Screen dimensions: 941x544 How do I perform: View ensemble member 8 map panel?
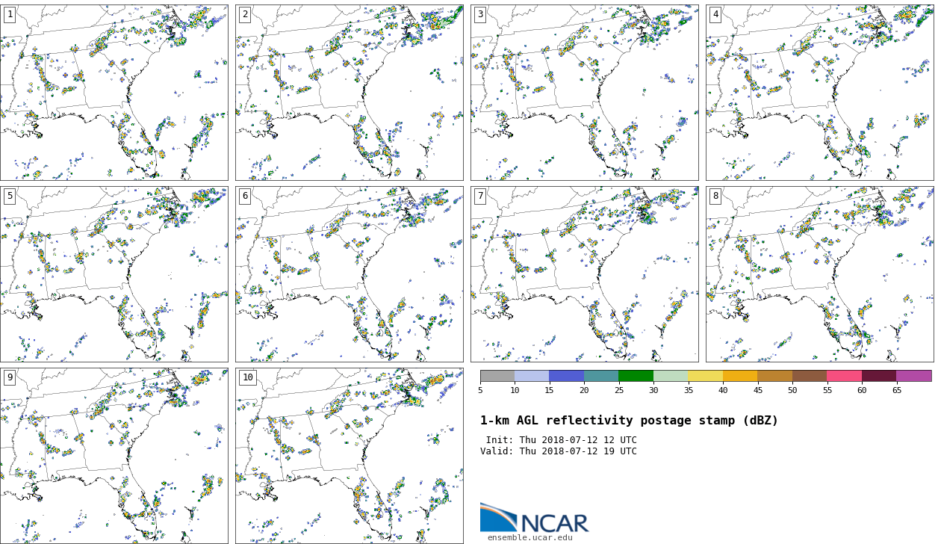click(x=820, y=274)
